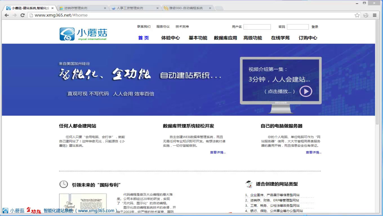Open 查看详情 under 自己的电脑做服务器
The image size is (383, 216).
(x=313, y=152)
